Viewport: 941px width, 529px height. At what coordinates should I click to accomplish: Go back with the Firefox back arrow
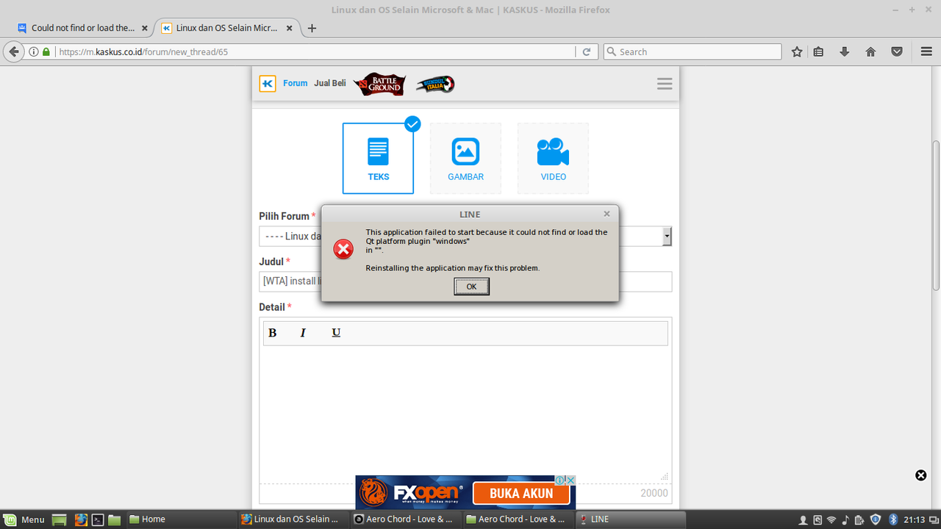pyautogui.click(x=13, y=51)
